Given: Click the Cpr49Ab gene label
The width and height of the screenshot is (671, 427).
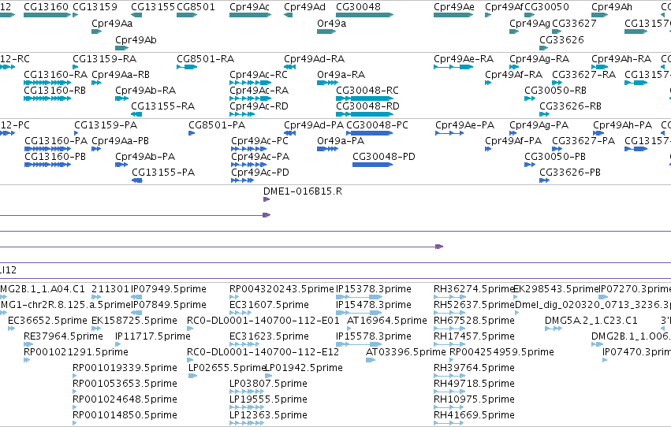Looking at the screenshot, I should coord(136,40).
